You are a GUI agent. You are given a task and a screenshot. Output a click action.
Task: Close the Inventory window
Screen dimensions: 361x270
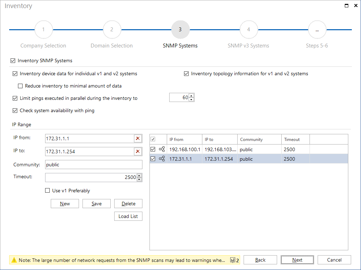pyautogui.click(x=356, y=6)
